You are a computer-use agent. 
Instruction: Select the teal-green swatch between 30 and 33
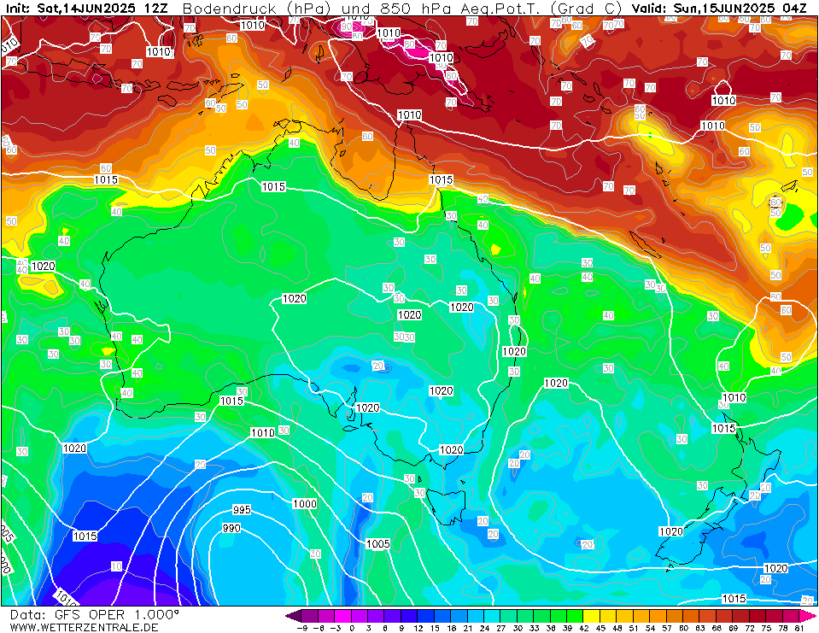point(525,616)
